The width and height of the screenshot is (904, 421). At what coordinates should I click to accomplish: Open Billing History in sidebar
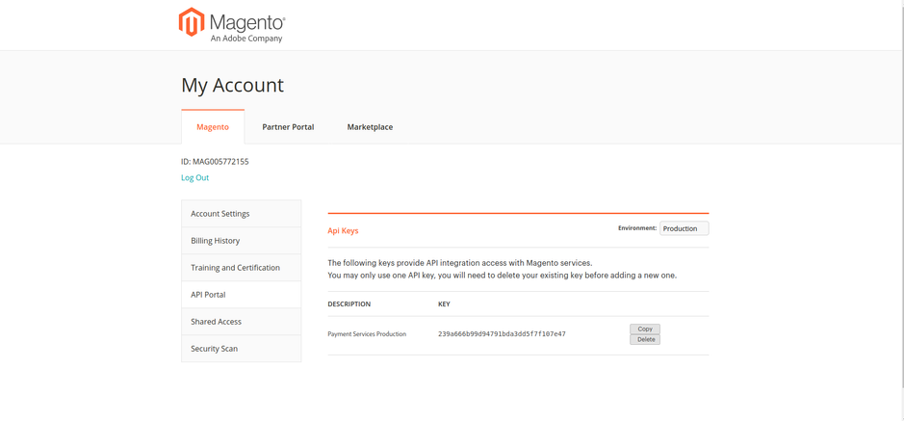pos(241,241)
